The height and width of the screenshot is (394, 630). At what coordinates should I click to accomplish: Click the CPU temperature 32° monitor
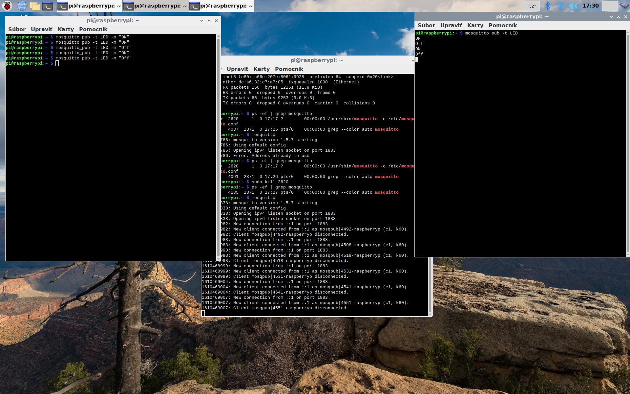coord(532,6)
